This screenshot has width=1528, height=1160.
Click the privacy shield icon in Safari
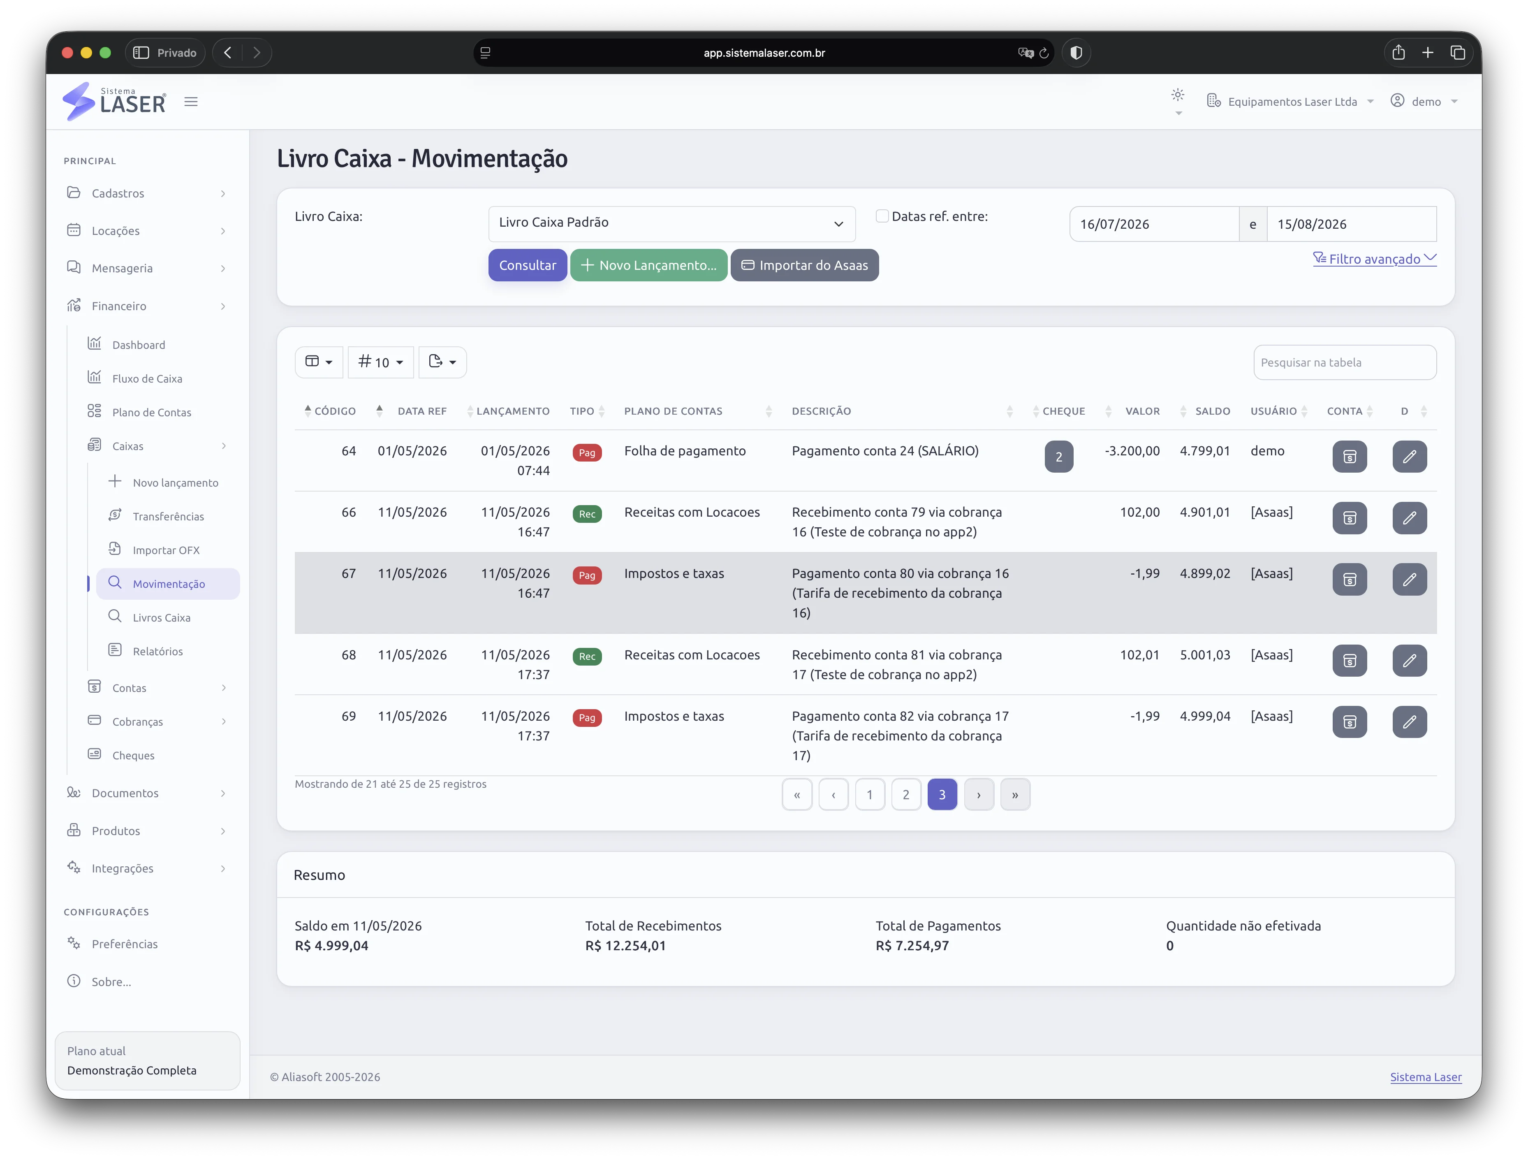pyautogui.click(x=1076, y=53)
